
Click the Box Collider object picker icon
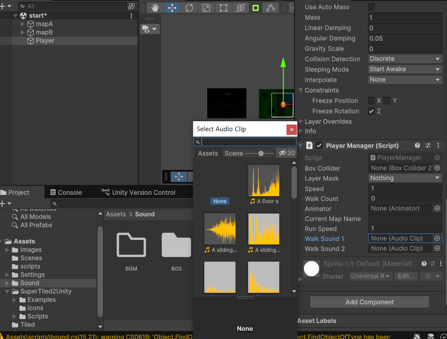[x=437, y=168]
